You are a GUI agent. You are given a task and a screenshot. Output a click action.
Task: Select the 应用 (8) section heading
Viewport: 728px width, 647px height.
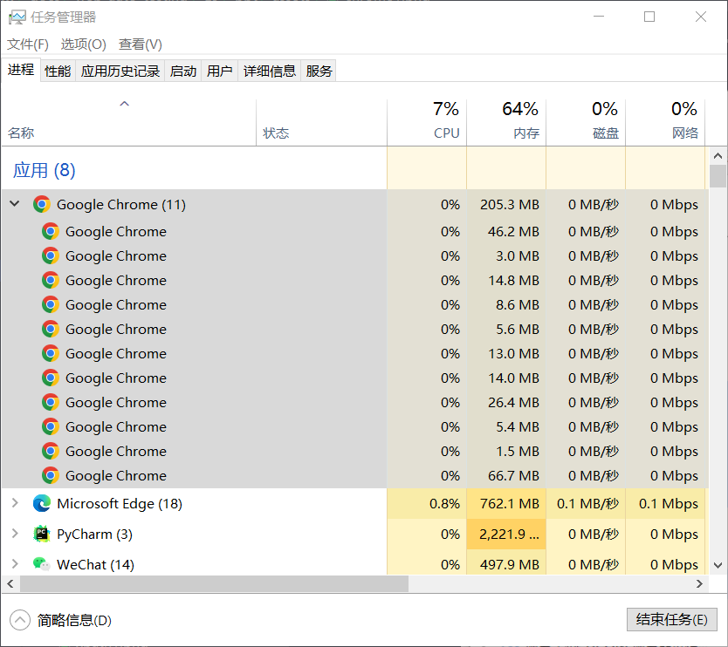pyautogui.click(x=45, y=170)
